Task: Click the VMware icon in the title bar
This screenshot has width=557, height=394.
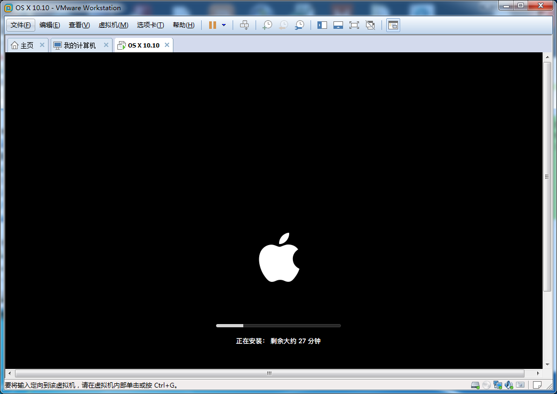Action: 8,7
